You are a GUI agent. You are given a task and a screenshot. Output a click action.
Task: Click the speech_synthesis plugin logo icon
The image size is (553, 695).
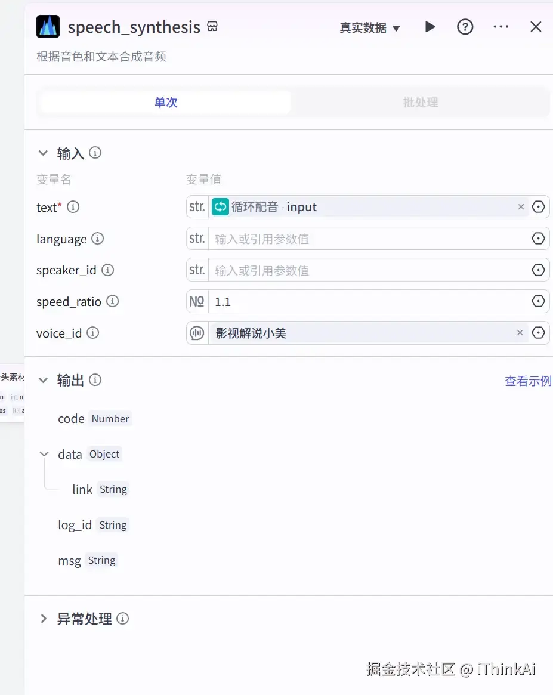48,27
